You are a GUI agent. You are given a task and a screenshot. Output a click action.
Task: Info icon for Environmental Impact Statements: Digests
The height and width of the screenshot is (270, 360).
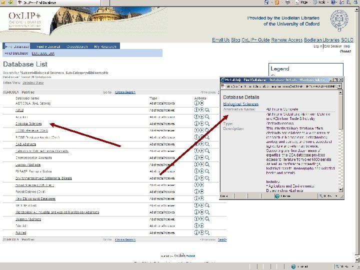pyautogui.click(x=196, y=178)
